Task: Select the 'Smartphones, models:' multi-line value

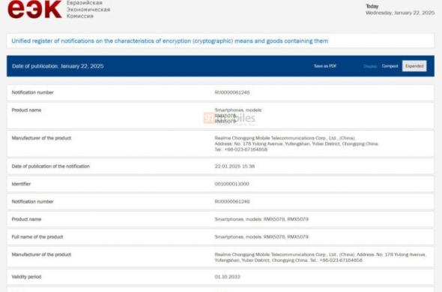Action: pyautogui.click(x=238, y=116)
